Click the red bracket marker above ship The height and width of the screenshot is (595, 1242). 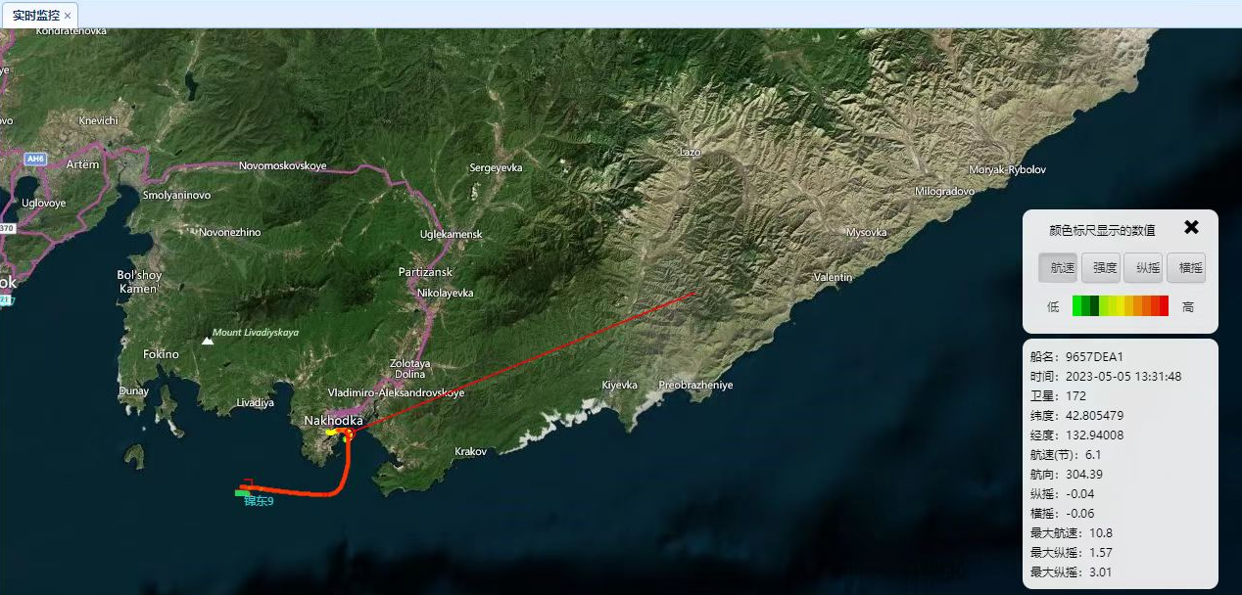point(249,481)
